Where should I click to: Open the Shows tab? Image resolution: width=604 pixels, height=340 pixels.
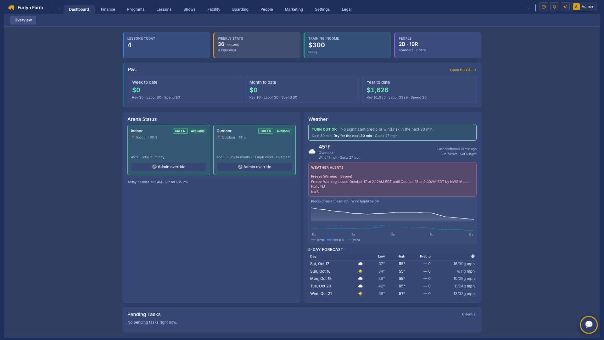coord(189,9)
